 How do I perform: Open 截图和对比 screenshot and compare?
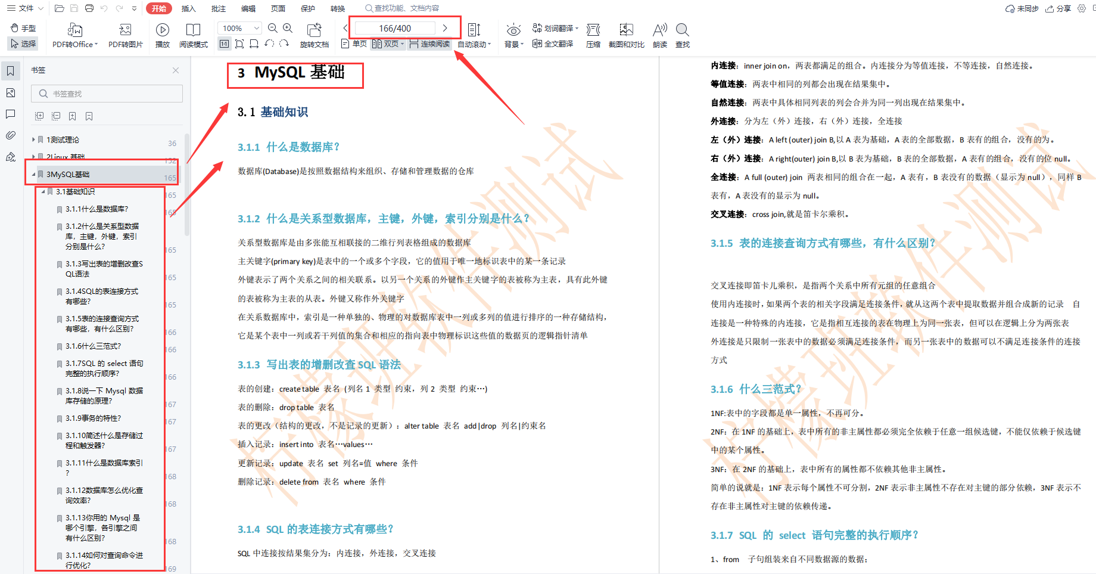pos(627,36)
